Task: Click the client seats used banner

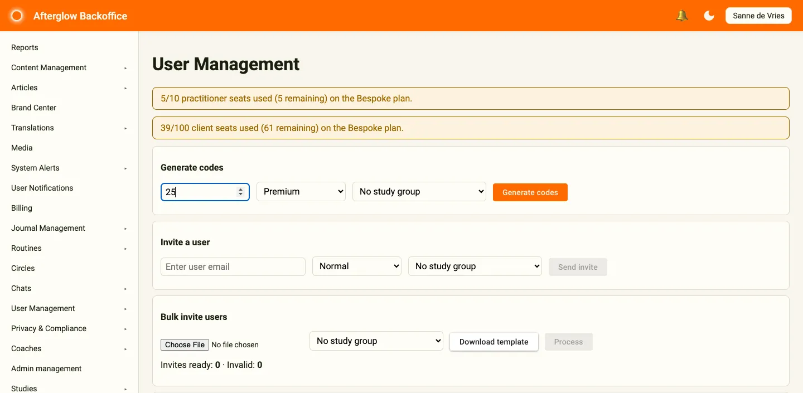Action: pyautogui.click(x=471, y=128)
